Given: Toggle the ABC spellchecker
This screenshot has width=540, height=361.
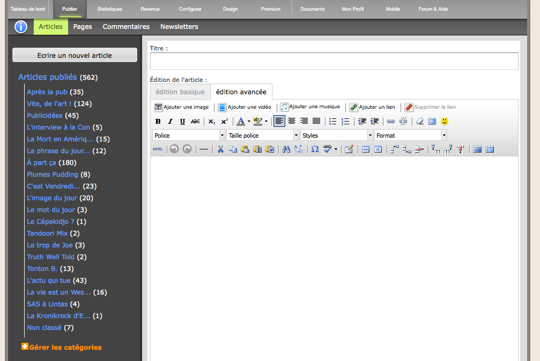Looking at the screenshot, I should [328, 149].
